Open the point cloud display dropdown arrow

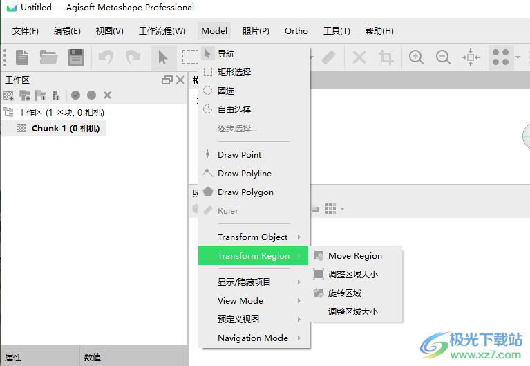click(518, 57)
